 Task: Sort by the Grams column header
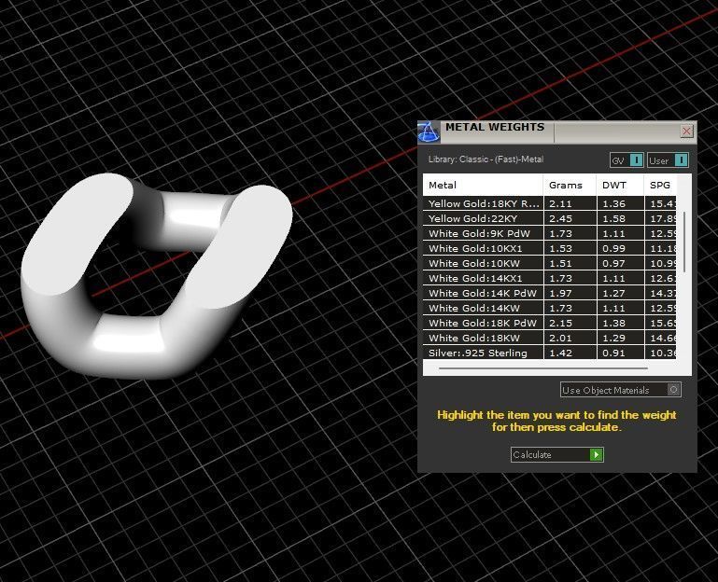pyautogui.click(x=570, y=185)
